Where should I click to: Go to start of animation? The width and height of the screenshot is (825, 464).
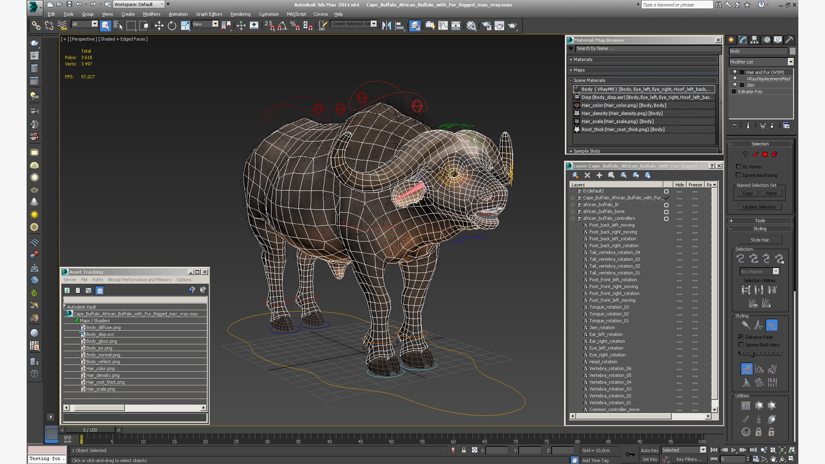click(x=714, y=450)
